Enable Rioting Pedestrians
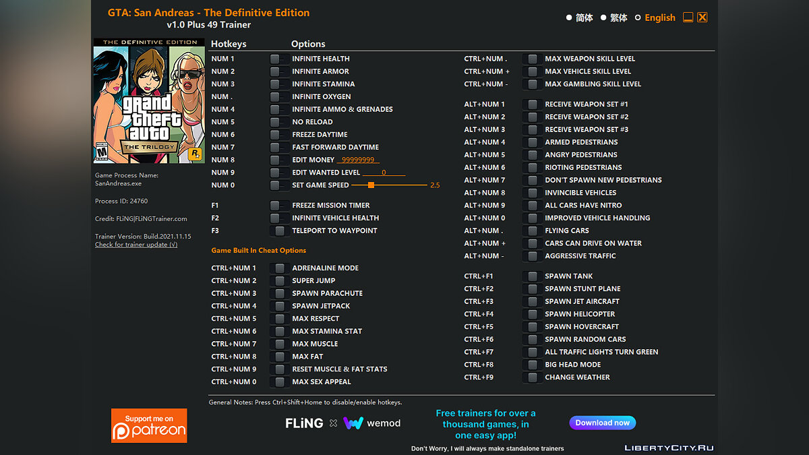The height and width of the screenshot is (455, 809). pyautogui.click(x=533, y=167)
